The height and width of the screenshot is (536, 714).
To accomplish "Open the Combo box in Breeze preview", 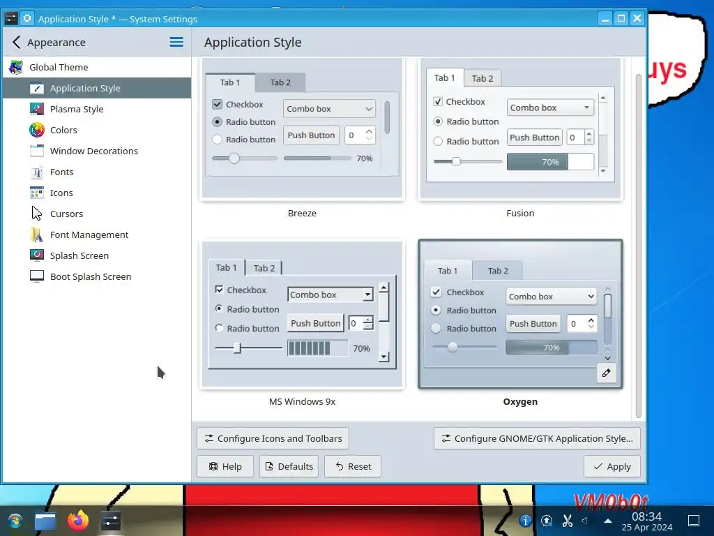I will coord(329,109).
